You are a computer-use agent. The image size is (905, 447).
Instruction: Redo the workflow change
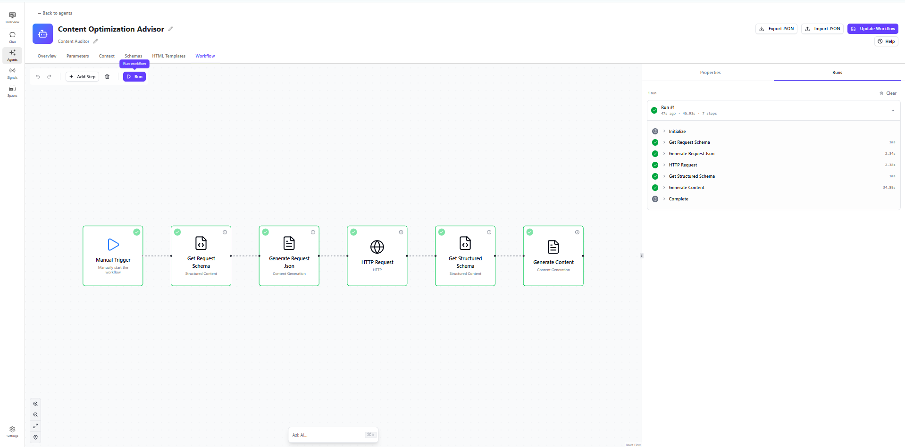click(49, 76)
